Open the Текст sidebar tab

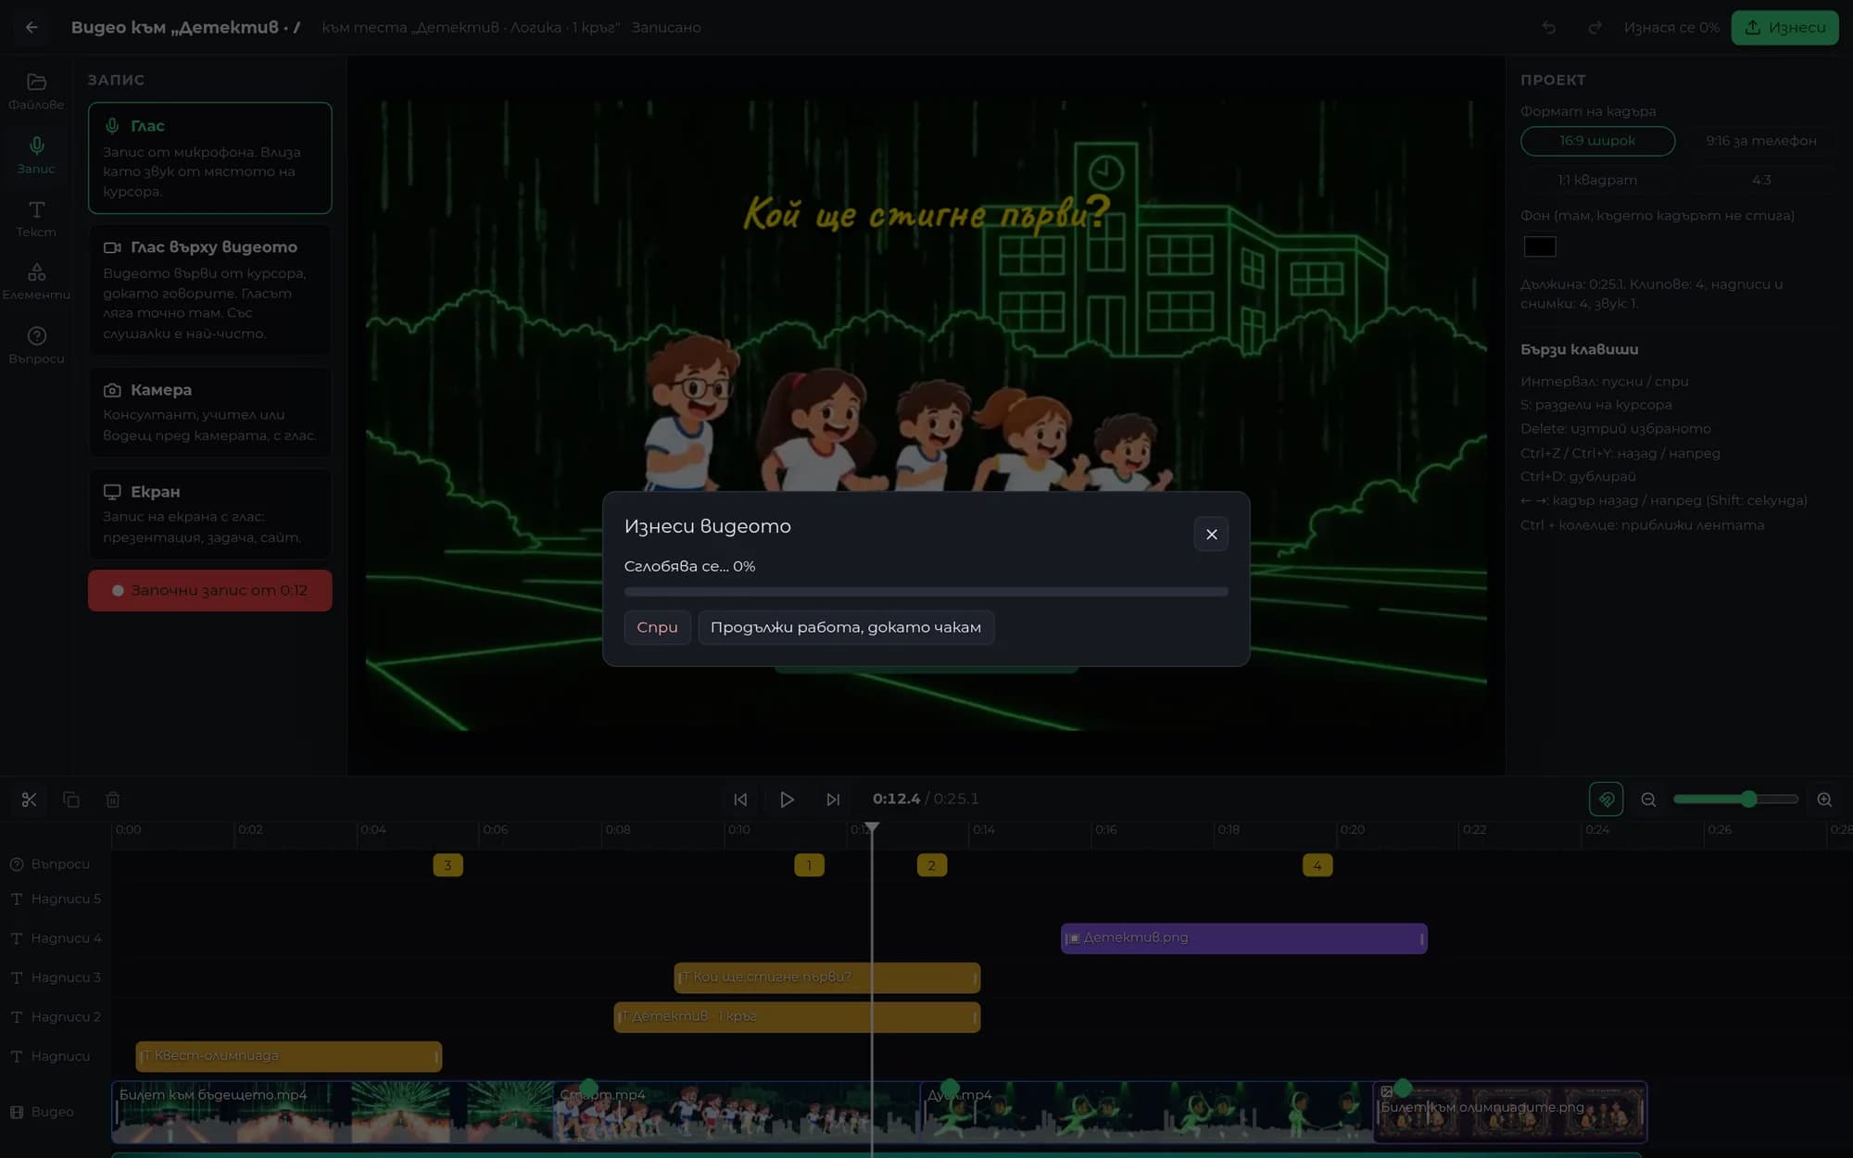click(x=36, y=219)
